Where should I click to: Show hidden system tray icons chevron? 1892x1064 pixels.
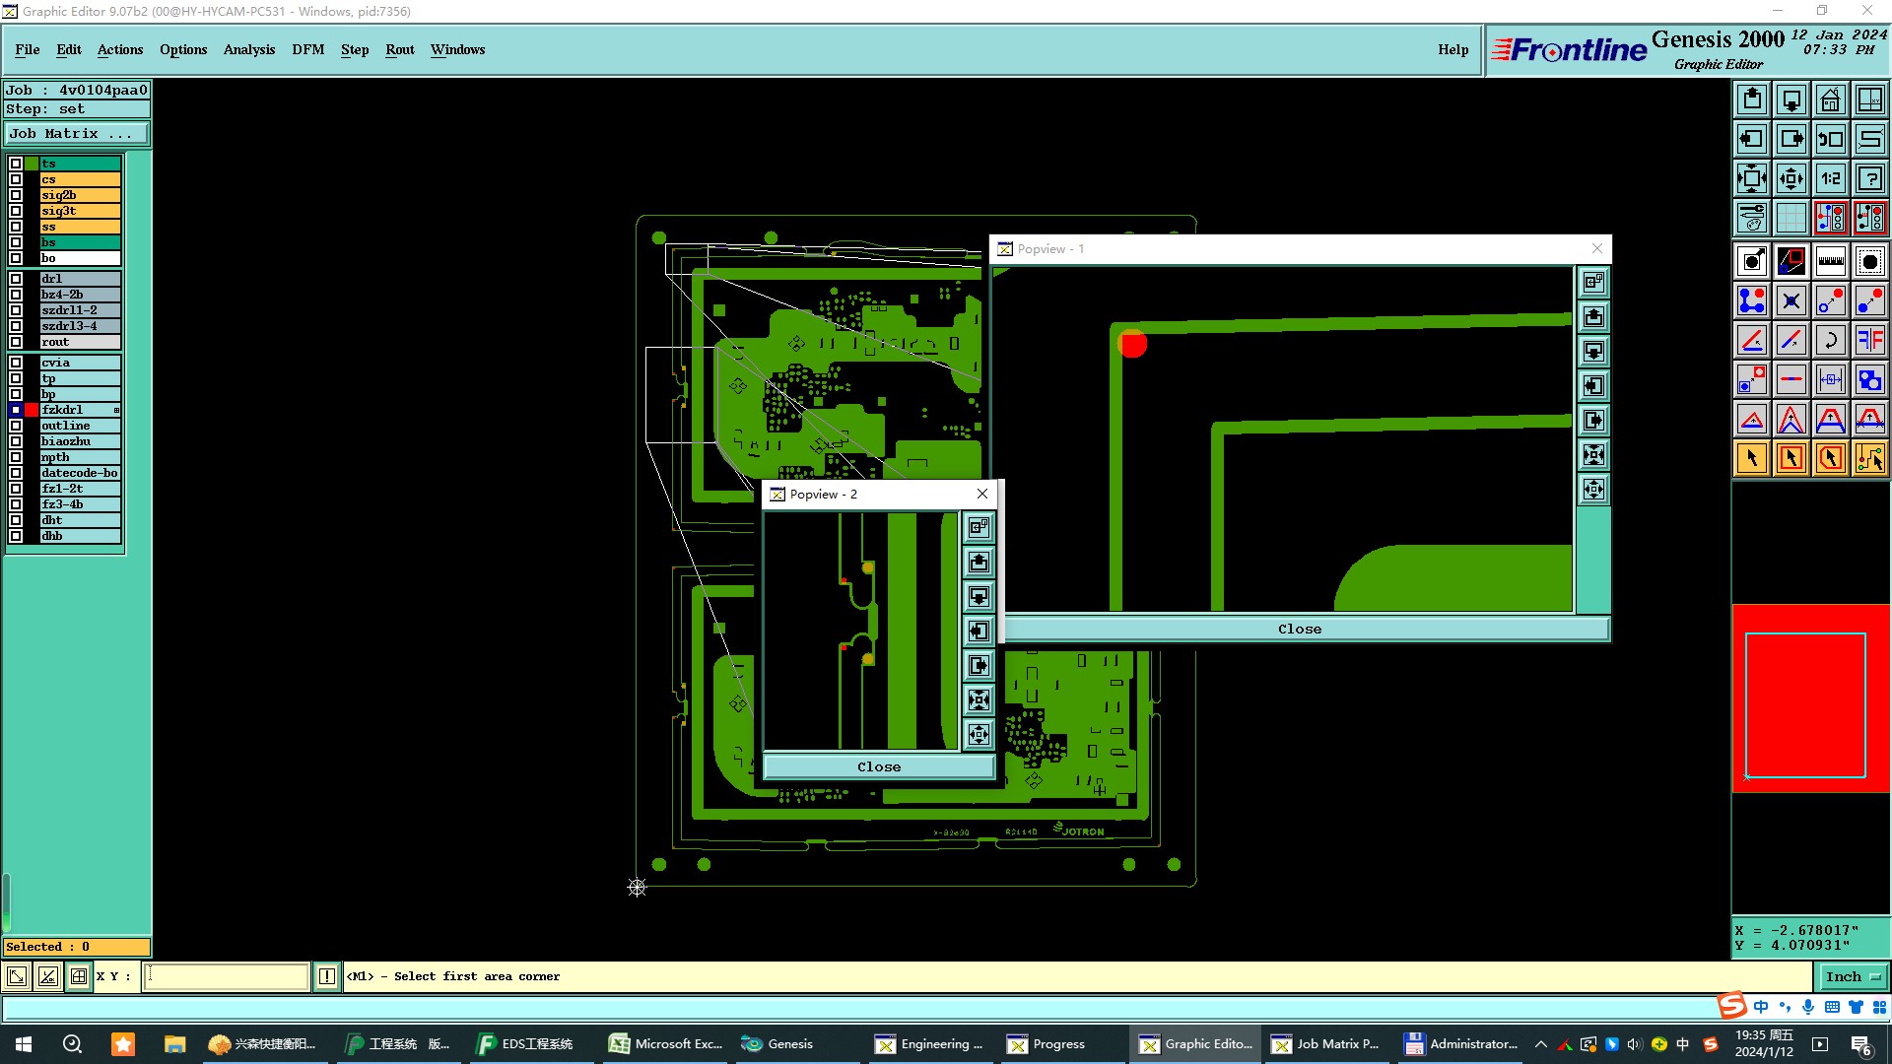(x=1541, y=1044)
